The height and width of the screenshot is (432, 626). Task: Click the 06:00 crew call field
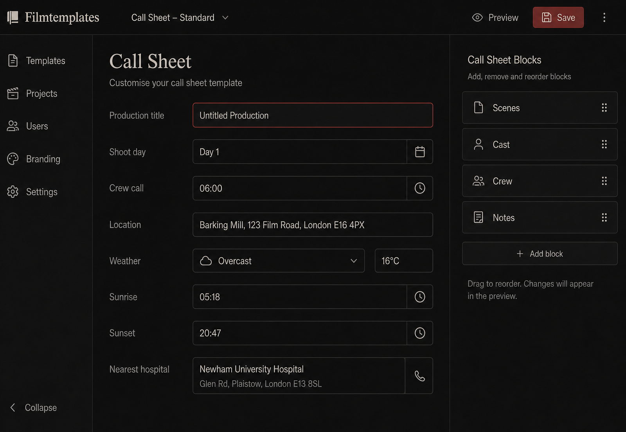(x=300, y=188)
